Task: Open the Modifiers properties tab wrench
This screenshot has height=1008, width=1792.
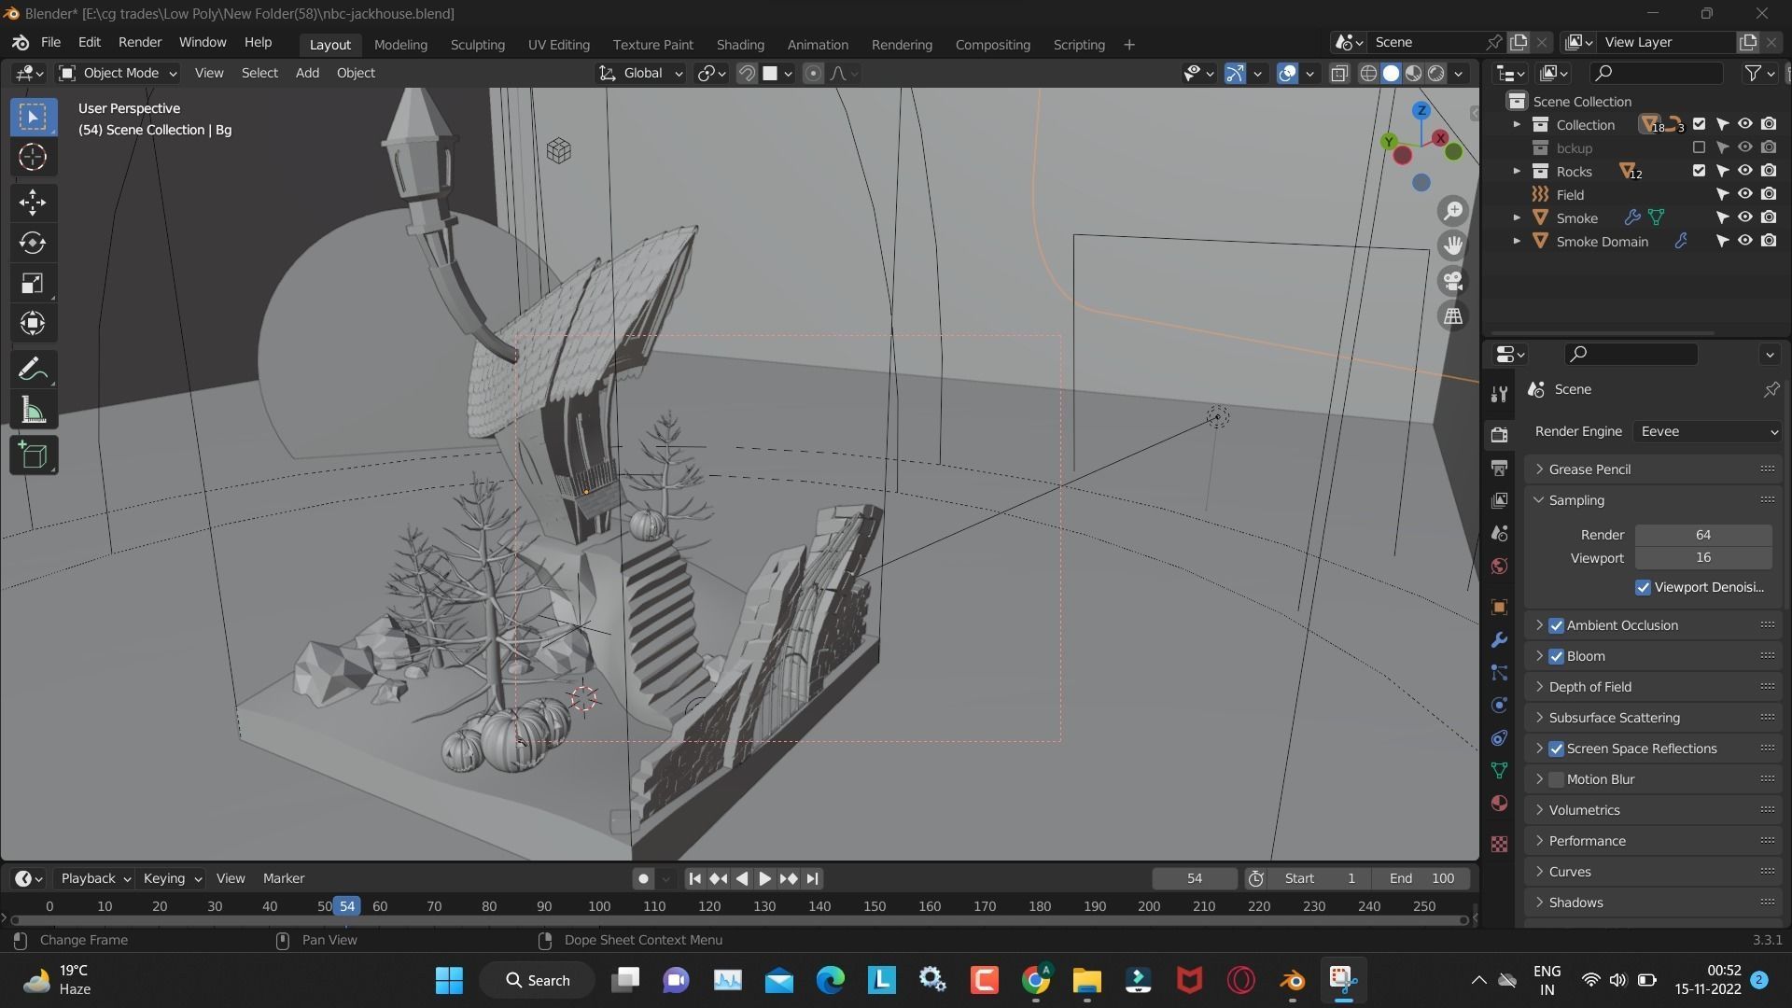Action: (x=1499, y=640)
